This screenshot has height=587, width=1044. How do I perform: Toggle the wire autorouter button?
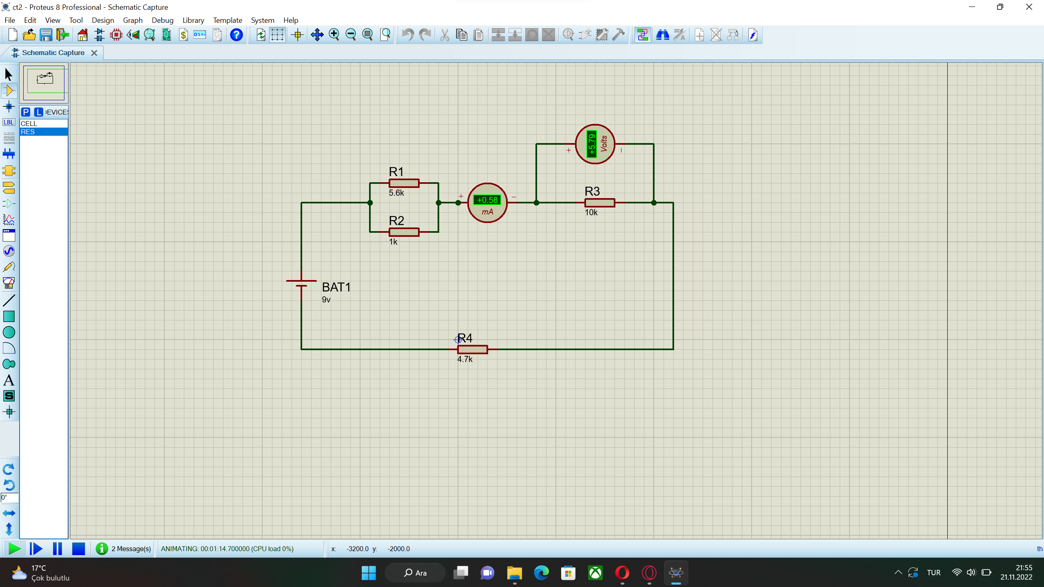(x=643, y=35)
